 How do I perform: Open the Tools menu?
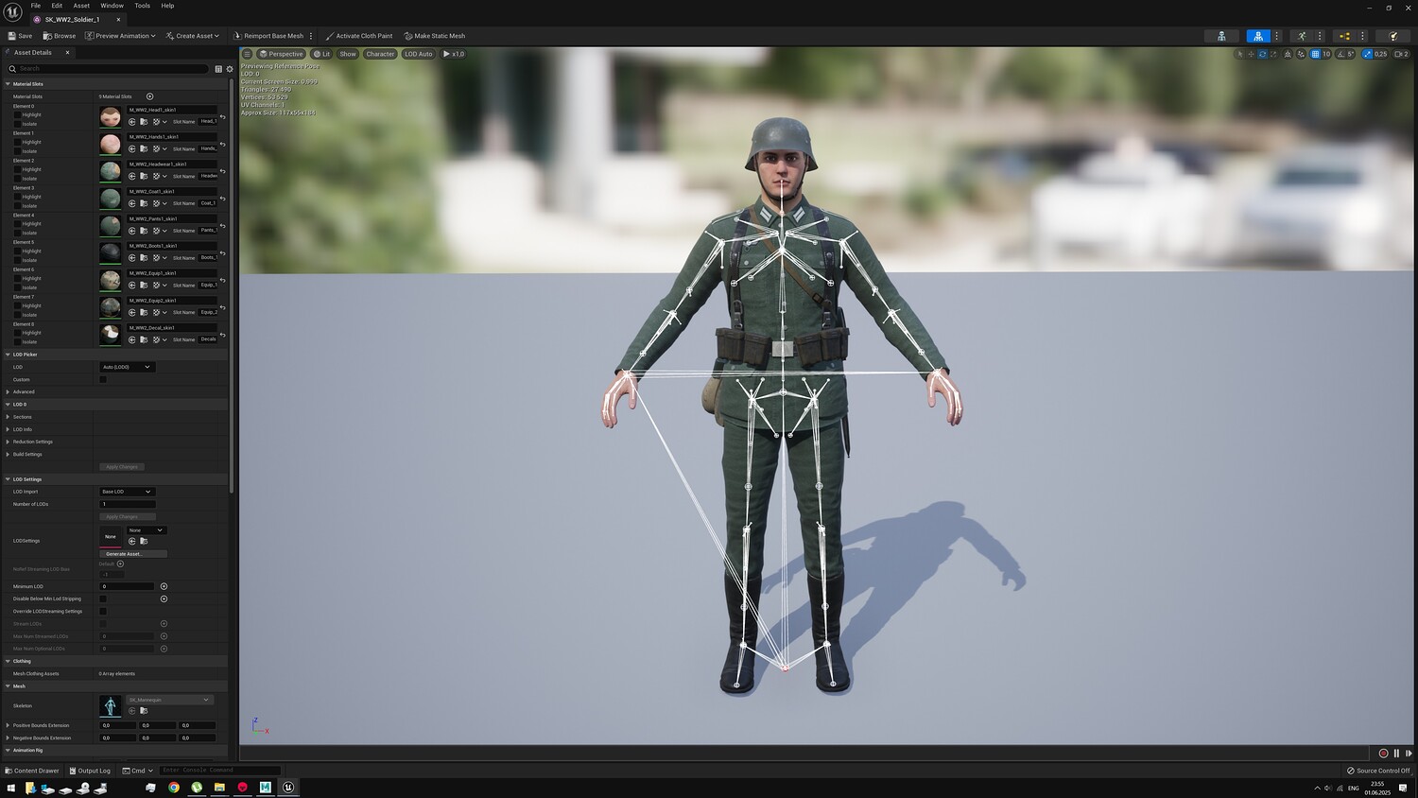[142, 6]
